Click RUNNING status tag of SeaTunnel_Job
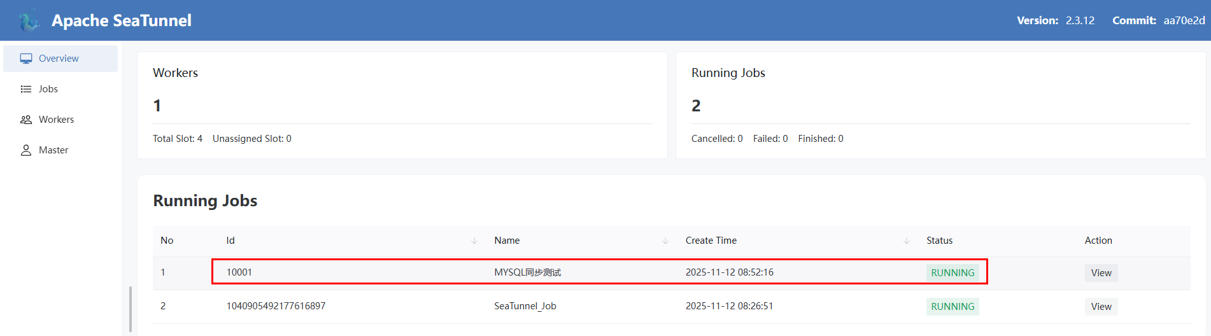1211x336 pixels. pos(953,307)
